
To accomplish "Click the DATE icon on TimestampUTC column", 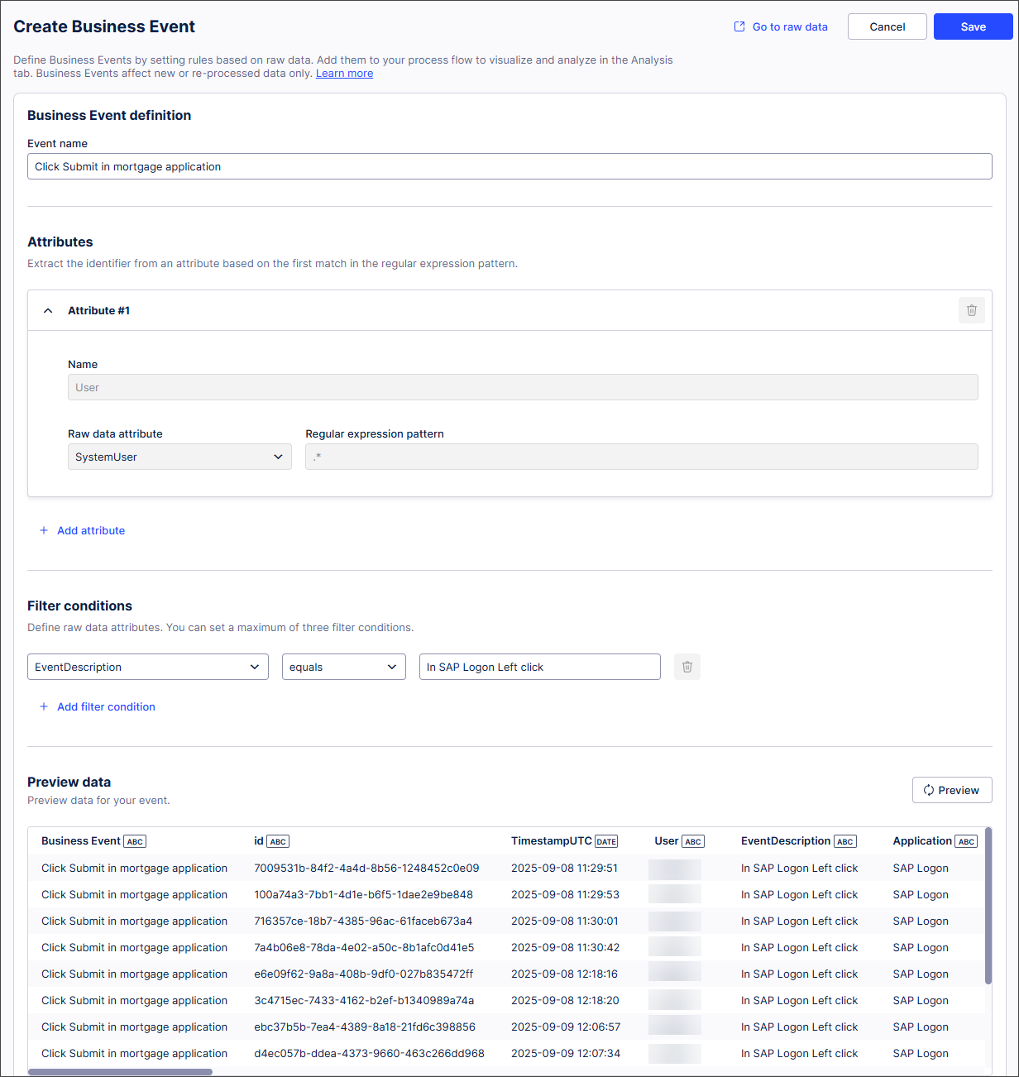I will 606,840.
